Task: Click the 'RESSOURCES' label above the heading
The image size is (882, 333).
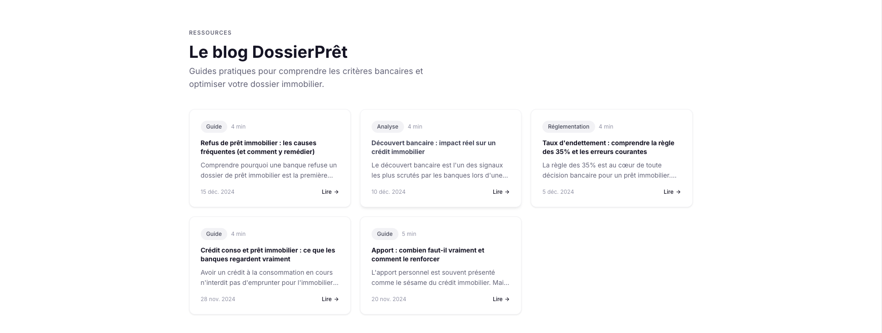Action: coord(210,32)
